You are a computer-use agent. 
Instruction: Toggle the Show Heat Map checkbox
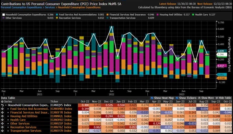pyautogui.click(x=152, y=98)
